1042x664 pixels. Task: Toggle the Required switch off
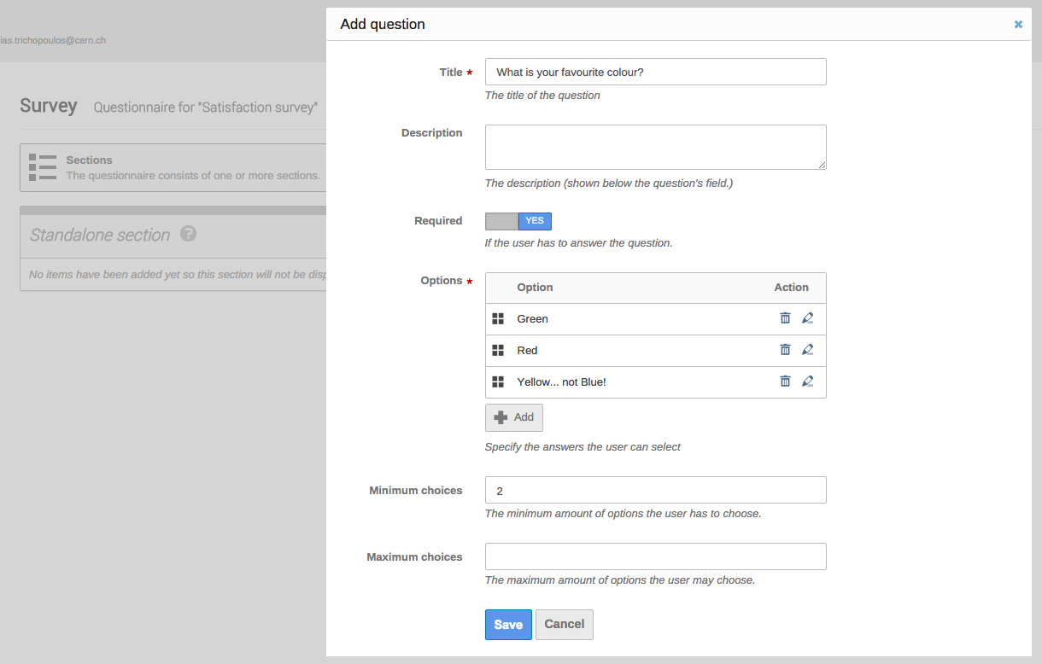[x=518, y=221]
